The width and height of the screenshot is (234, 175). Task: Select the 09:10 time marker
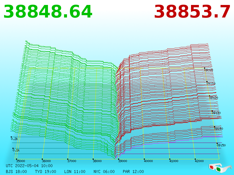click(x=211, y=83)
